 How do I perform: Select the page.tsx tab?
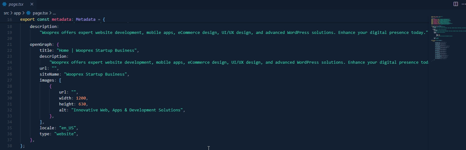(x=16, y=4)
